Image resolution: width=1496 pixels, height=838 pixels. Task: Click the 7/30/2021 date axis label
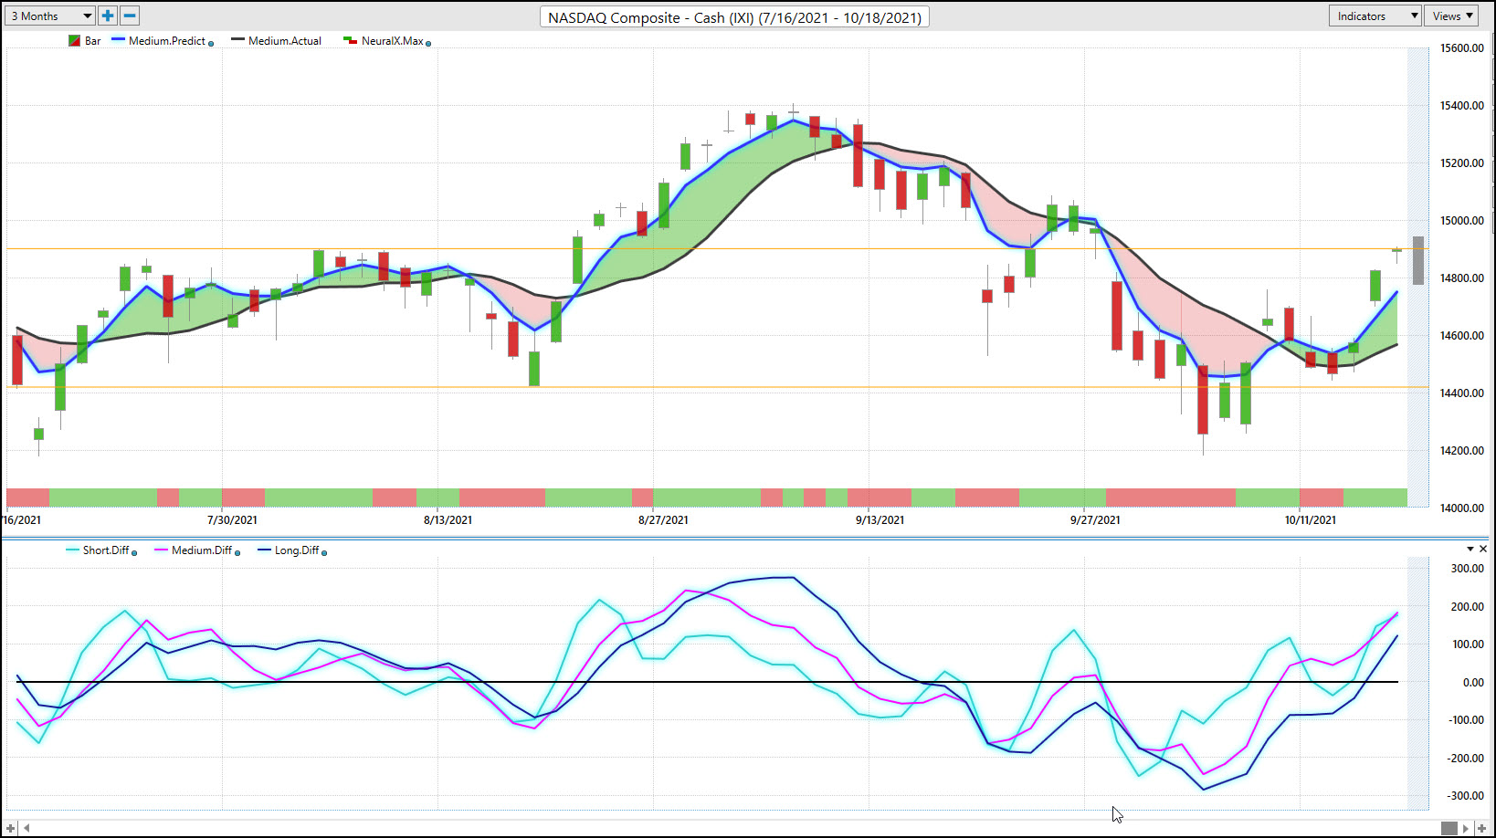(232, 520)
